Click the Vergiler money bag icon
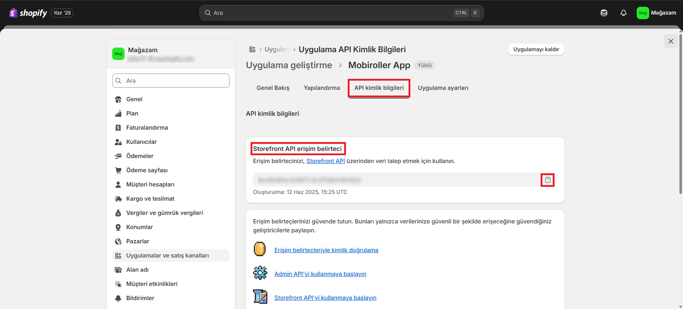This screenshot has height=309, width=683. coord(118,213)
